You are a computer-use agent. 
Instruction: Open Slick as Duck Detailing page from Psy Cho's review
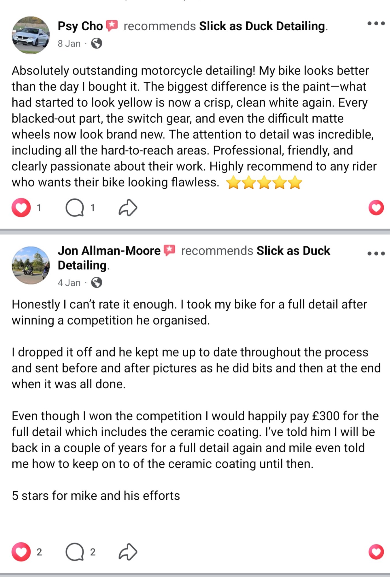tap(262, 26)
